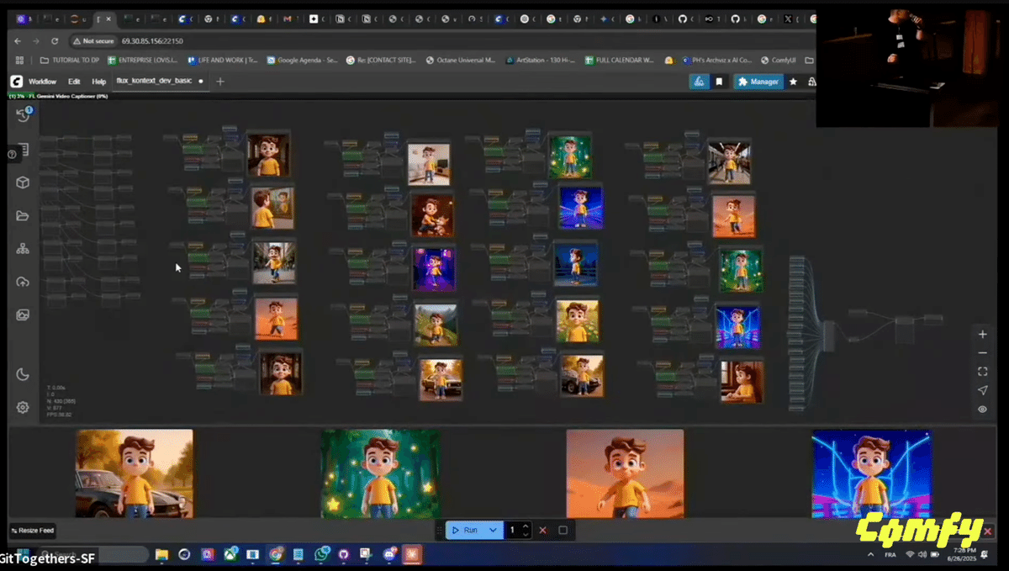The height and width of the screenshot is (571, 1009).
Task: Open the queue history sidebar icon
Action: pos(23,115)
